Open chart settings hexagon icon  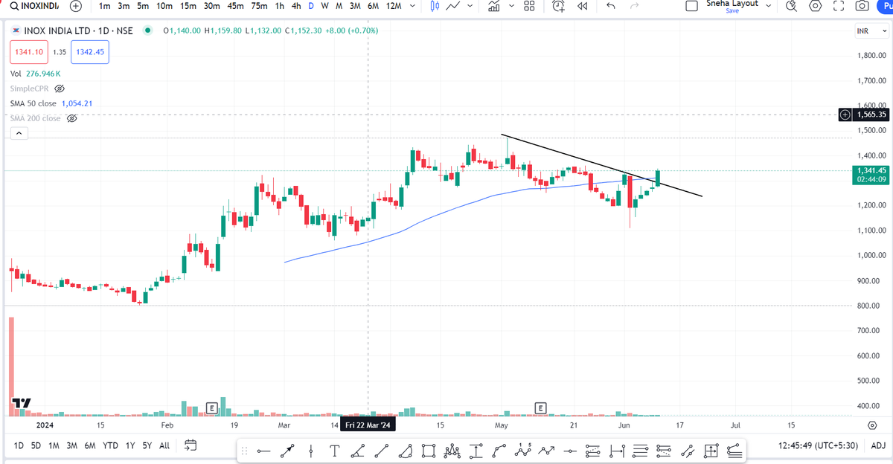[816, 6]
